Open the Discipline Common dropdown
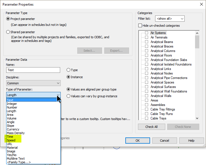The image size is (206, 165). pyautogui.click(x=33, y=83)
